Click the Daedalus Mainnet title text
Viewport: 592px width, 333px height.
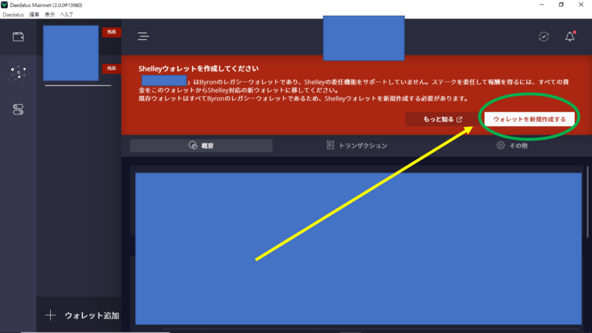(x=46, y=5)
